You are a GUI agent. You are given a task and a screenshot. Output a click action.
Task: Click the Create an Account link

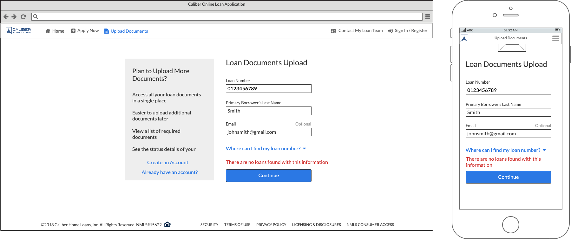pos(167,162)
